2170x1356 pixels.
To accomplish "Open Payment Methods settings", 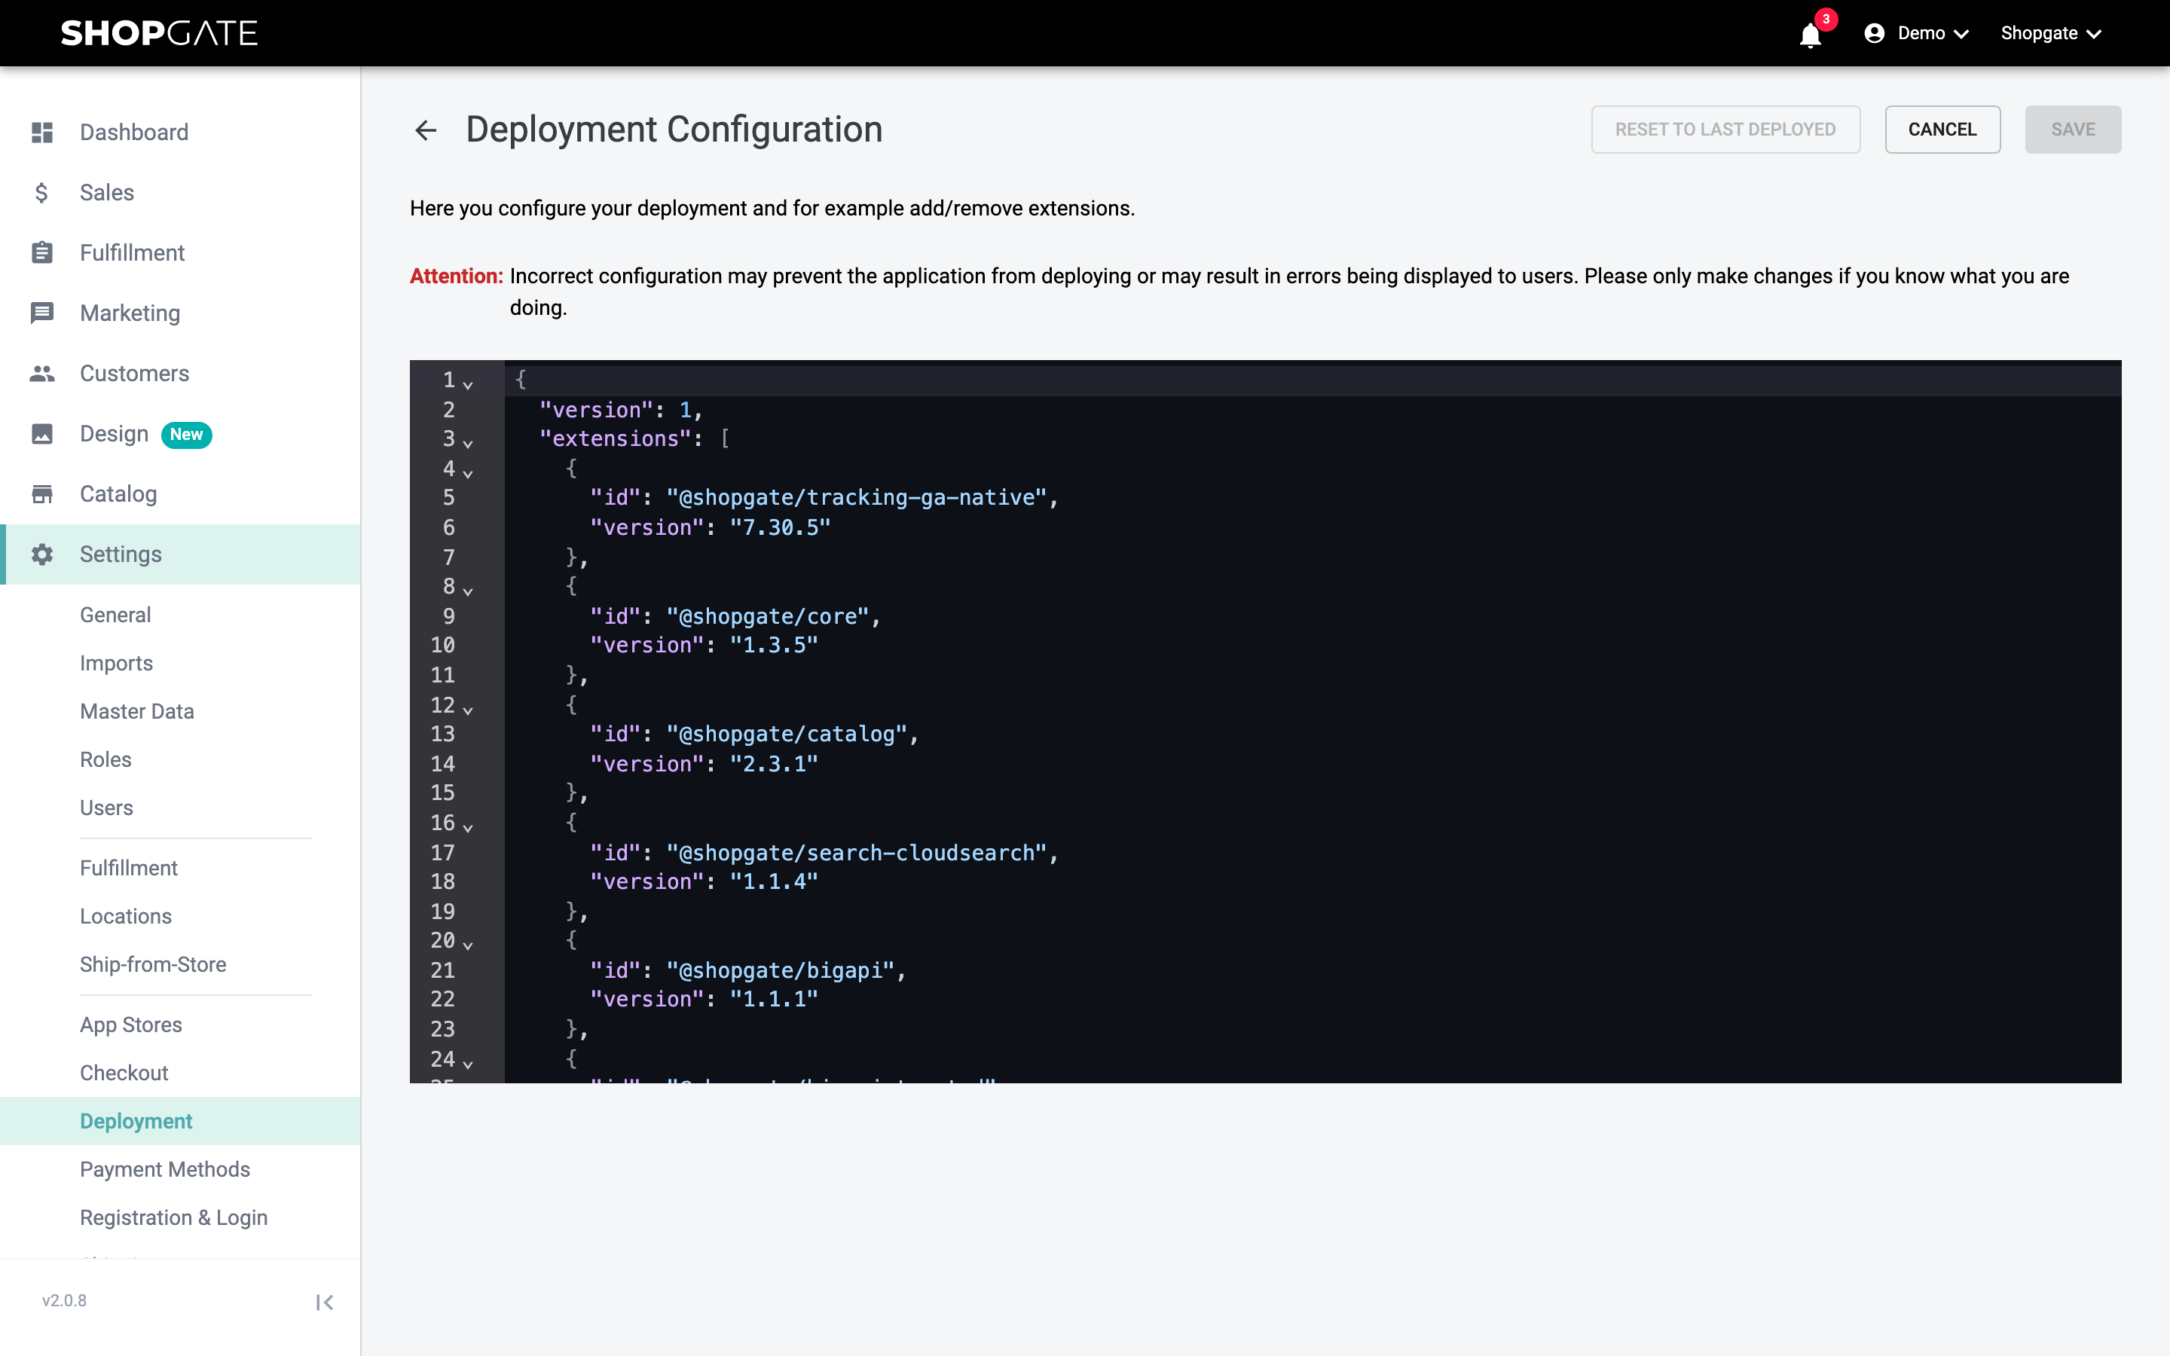I will click(164, 1169).
